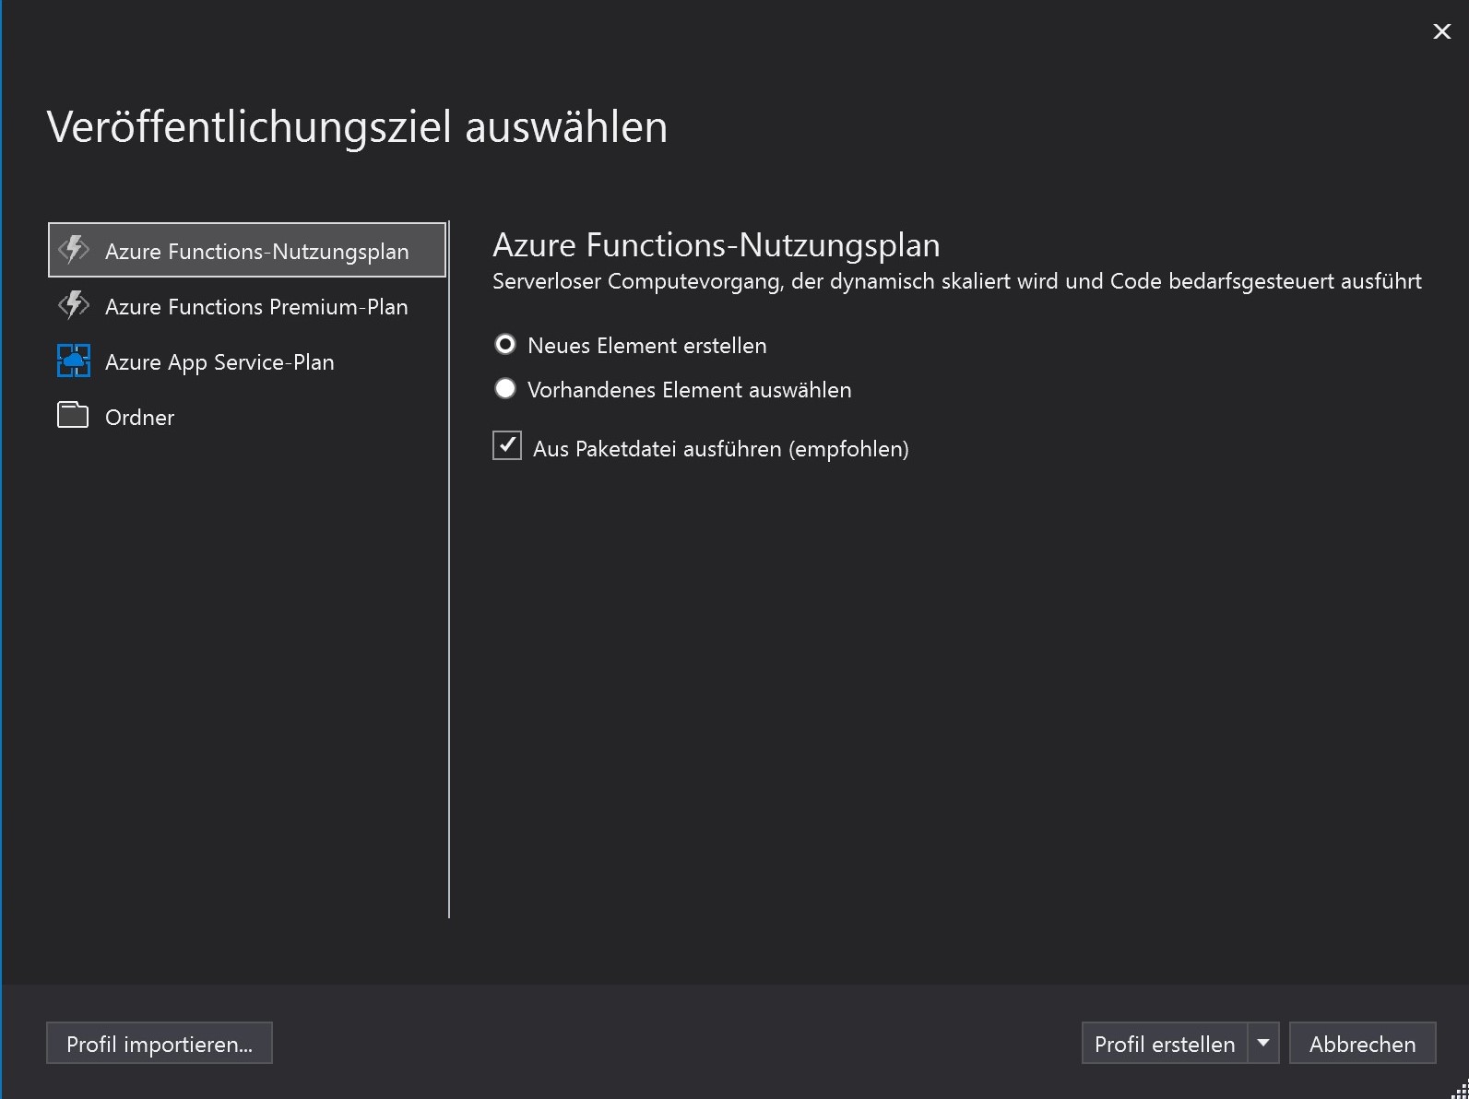
Task: Uncheck the Aus Paketdatei ausführen checkbox
Action: 507,446
